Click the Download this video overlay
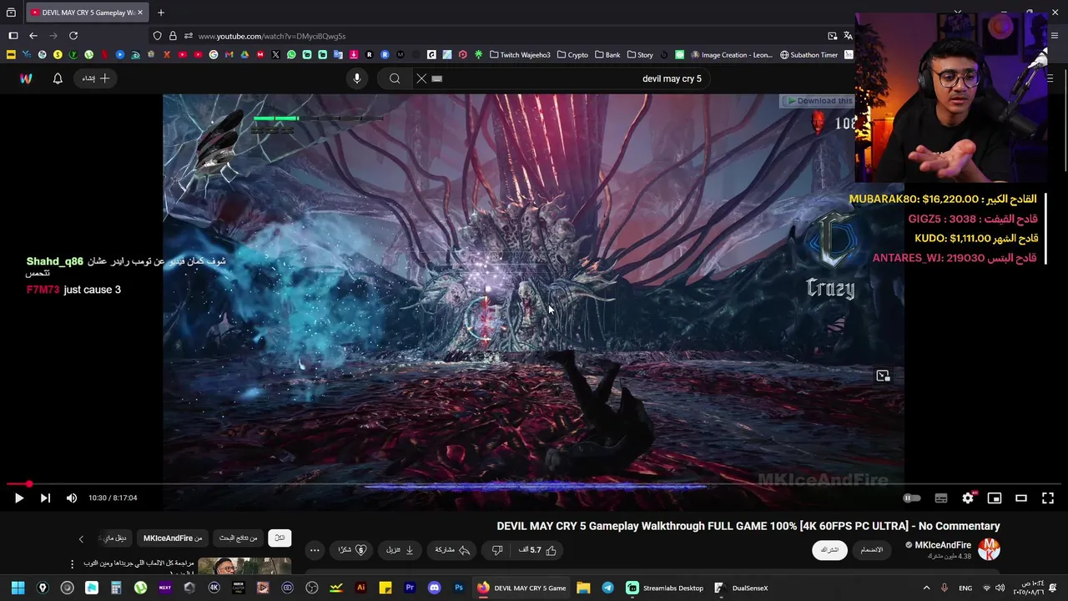This screenshot has height=601, width=1068. (x=818, y=101)
